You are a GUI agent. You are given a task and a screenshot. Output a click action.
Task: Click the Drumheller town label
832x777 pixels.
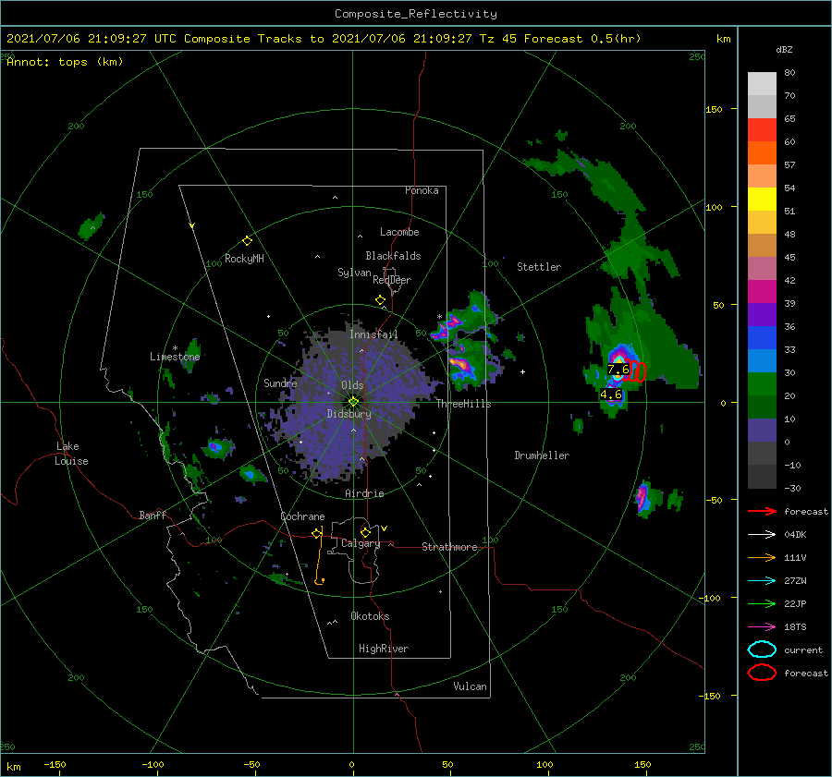pyautogui.click(x=542, y=455)
